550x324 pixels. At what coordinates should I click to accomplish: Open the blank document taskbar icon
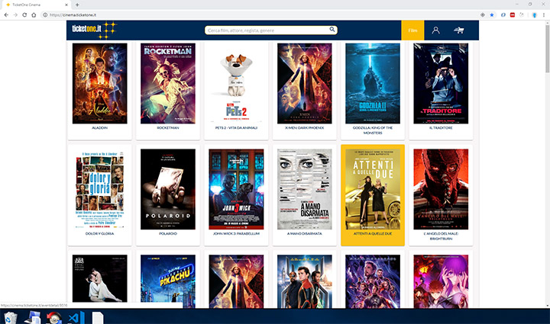[98, 318]
